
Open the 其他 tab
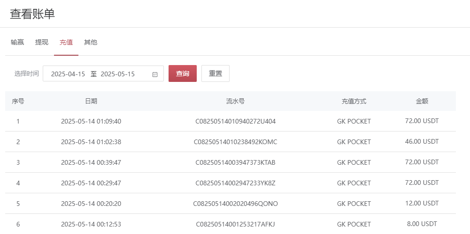click(91, 42)
